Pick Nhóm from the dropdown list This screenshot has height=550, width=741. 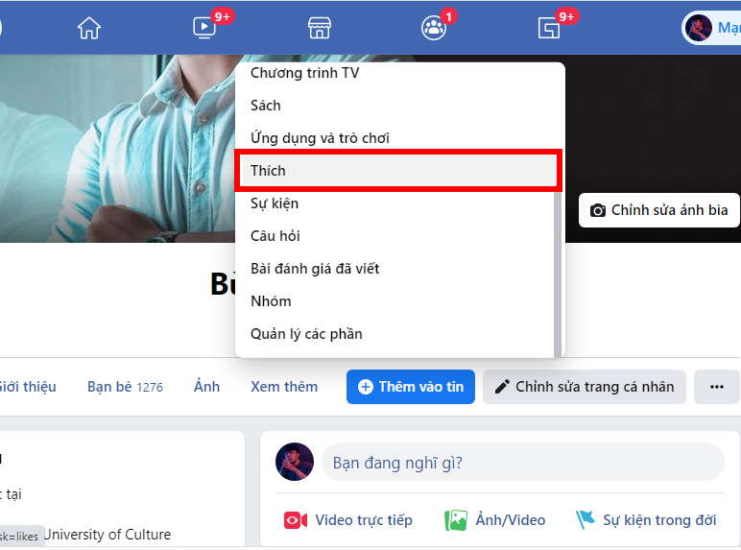click(271, 301)
